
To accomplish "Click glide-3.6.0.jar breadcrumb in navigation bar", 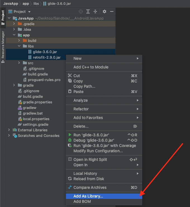I will point(57,4).
